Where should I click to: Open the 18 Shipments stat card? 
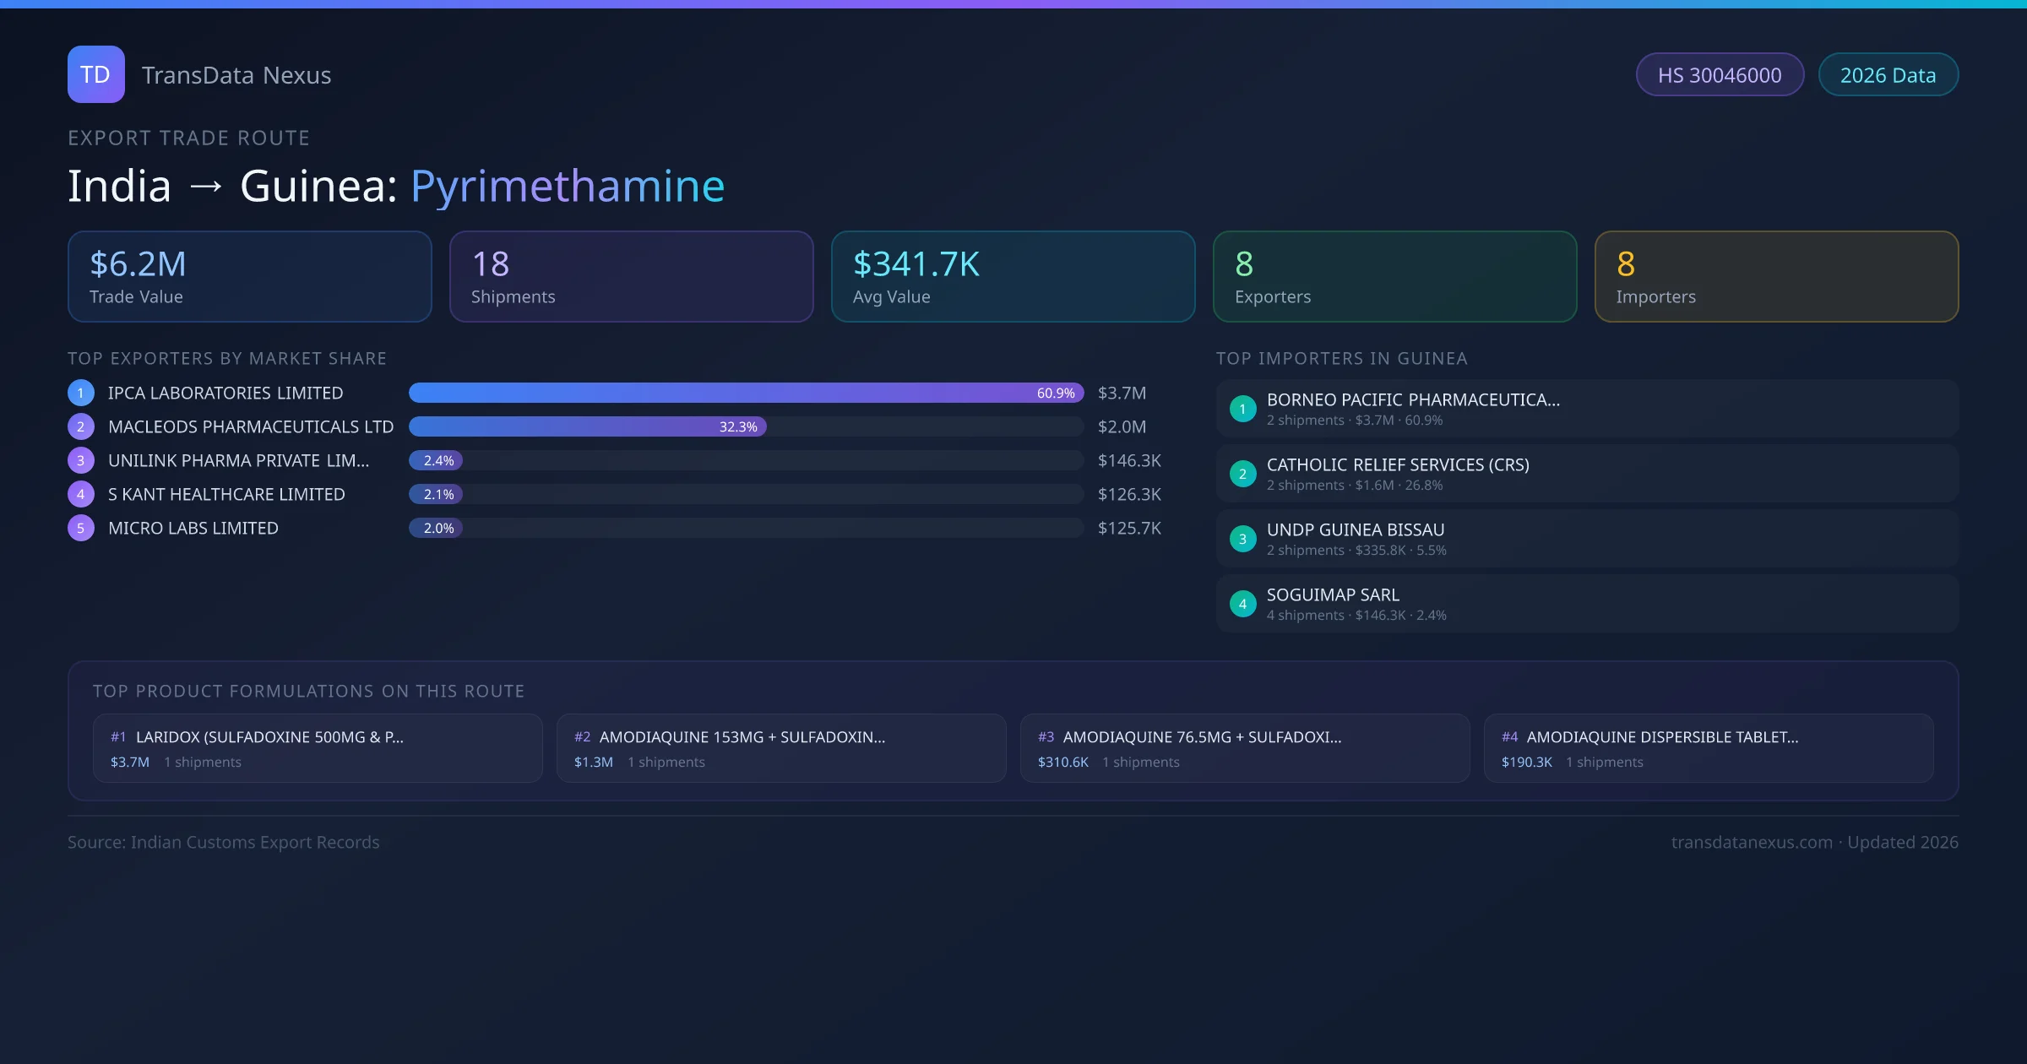[631, 276]
